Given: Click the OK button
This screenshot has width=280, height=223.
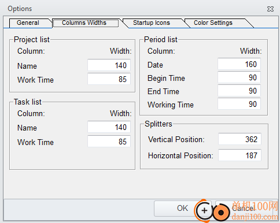Looking at the screenshot, I should [x=182, y=209].
